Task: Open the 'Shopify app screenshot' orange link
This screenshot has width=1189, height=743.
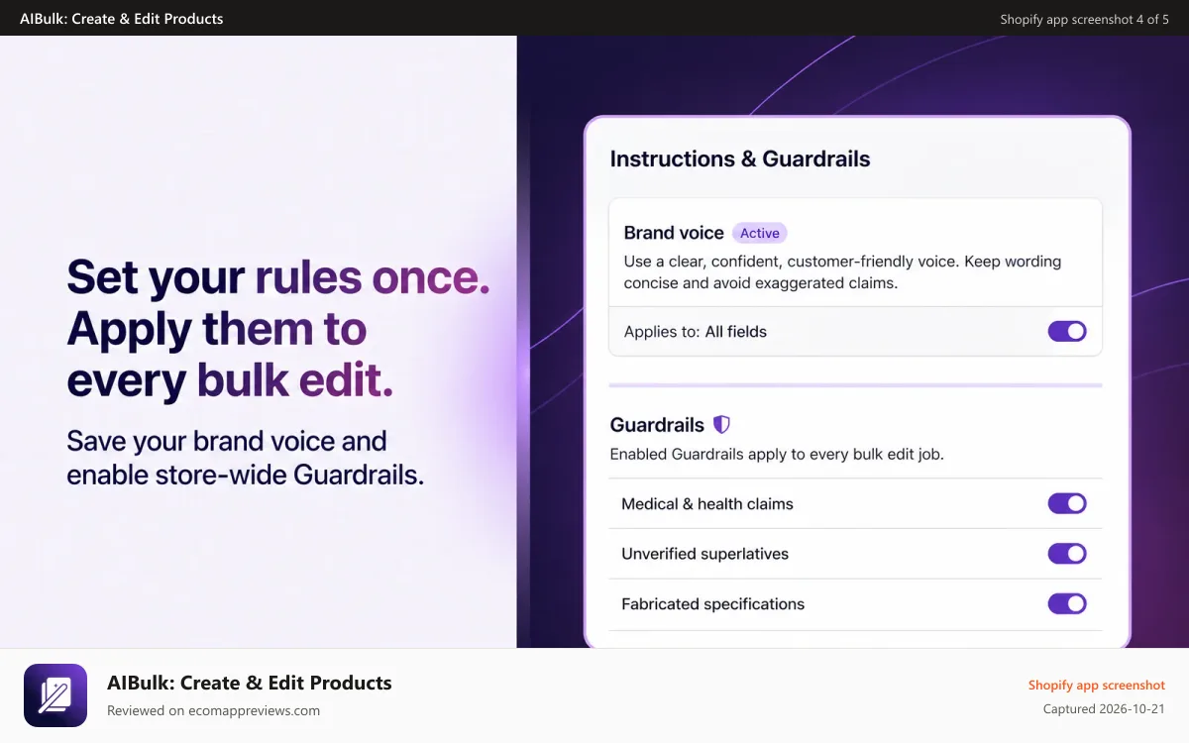Action: [1097, 685]
